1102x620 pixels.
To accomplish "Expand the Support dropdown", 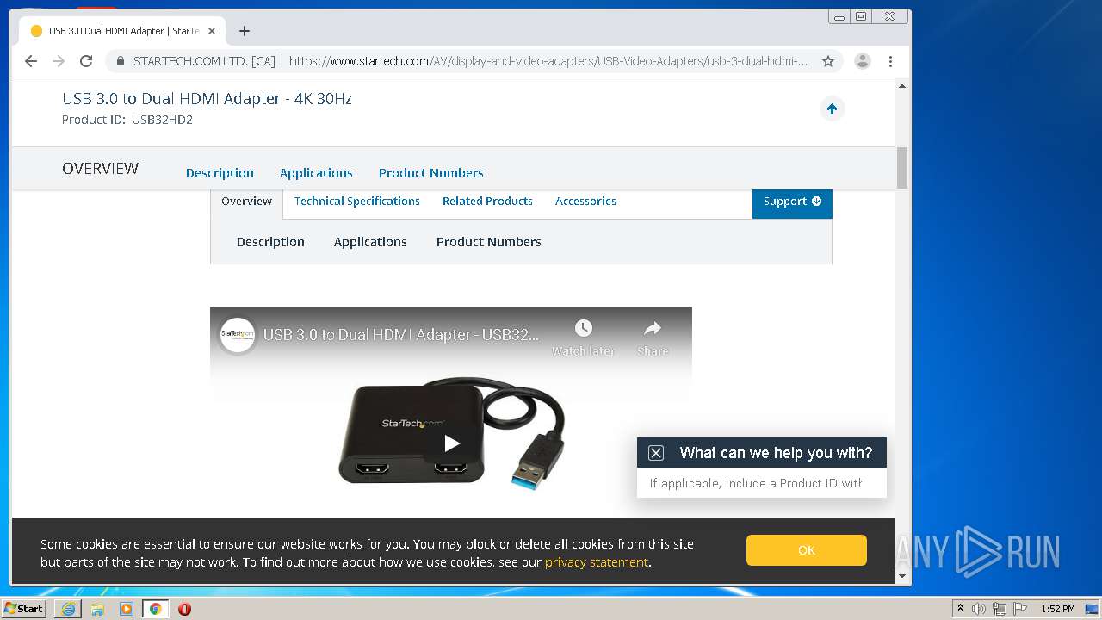I will [x=792, y=201].
